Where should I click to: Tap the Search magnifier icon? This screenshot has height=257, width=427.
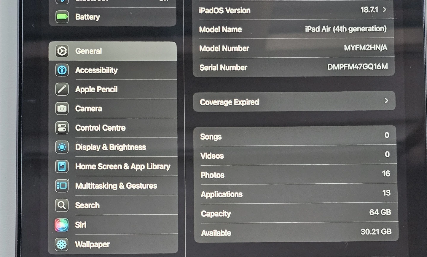coord(62,205)
